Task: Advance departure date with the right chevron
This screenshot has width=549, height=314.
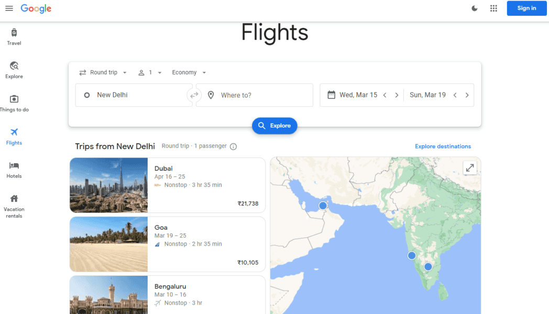Action: tap(397, 95)
